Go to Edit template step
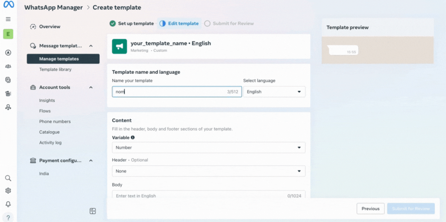Screen dimensions: 446x222 click(179, 23)
